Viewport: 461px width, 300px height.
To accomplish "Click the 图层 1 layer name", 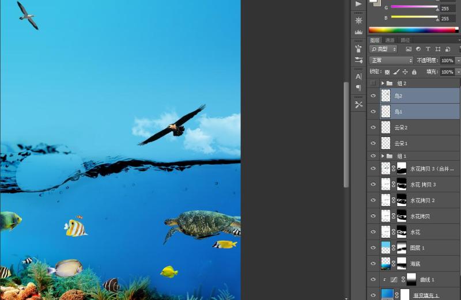I will [x=417, y=248].
